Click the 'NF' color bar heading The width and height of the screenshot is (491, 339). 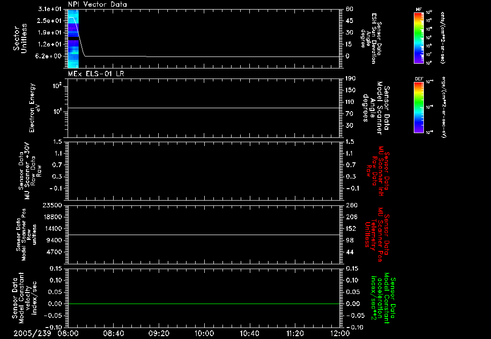pyautogui.click(x=419, y=10)
